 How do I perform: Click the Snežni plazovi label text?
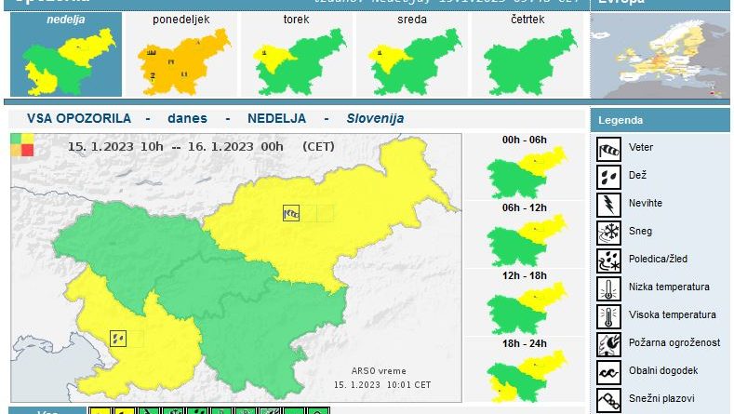coord(661,398)
